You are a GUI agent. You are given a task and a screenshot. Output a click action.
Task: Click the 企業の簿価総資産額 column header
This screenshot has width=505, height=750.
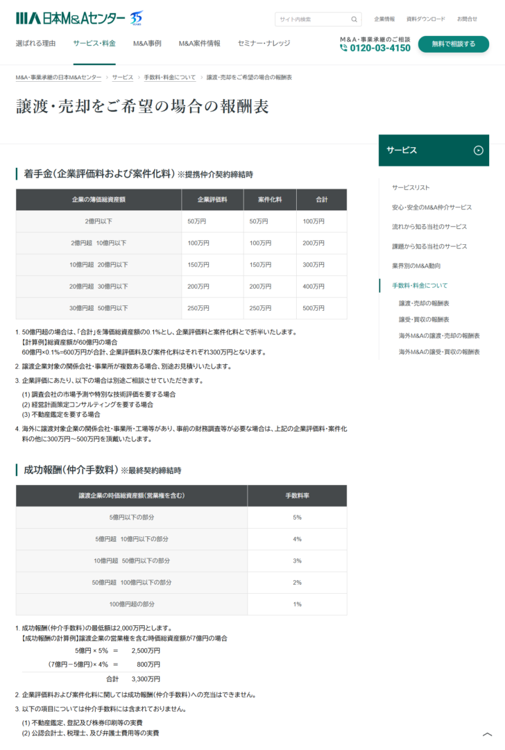coord(99,199)
